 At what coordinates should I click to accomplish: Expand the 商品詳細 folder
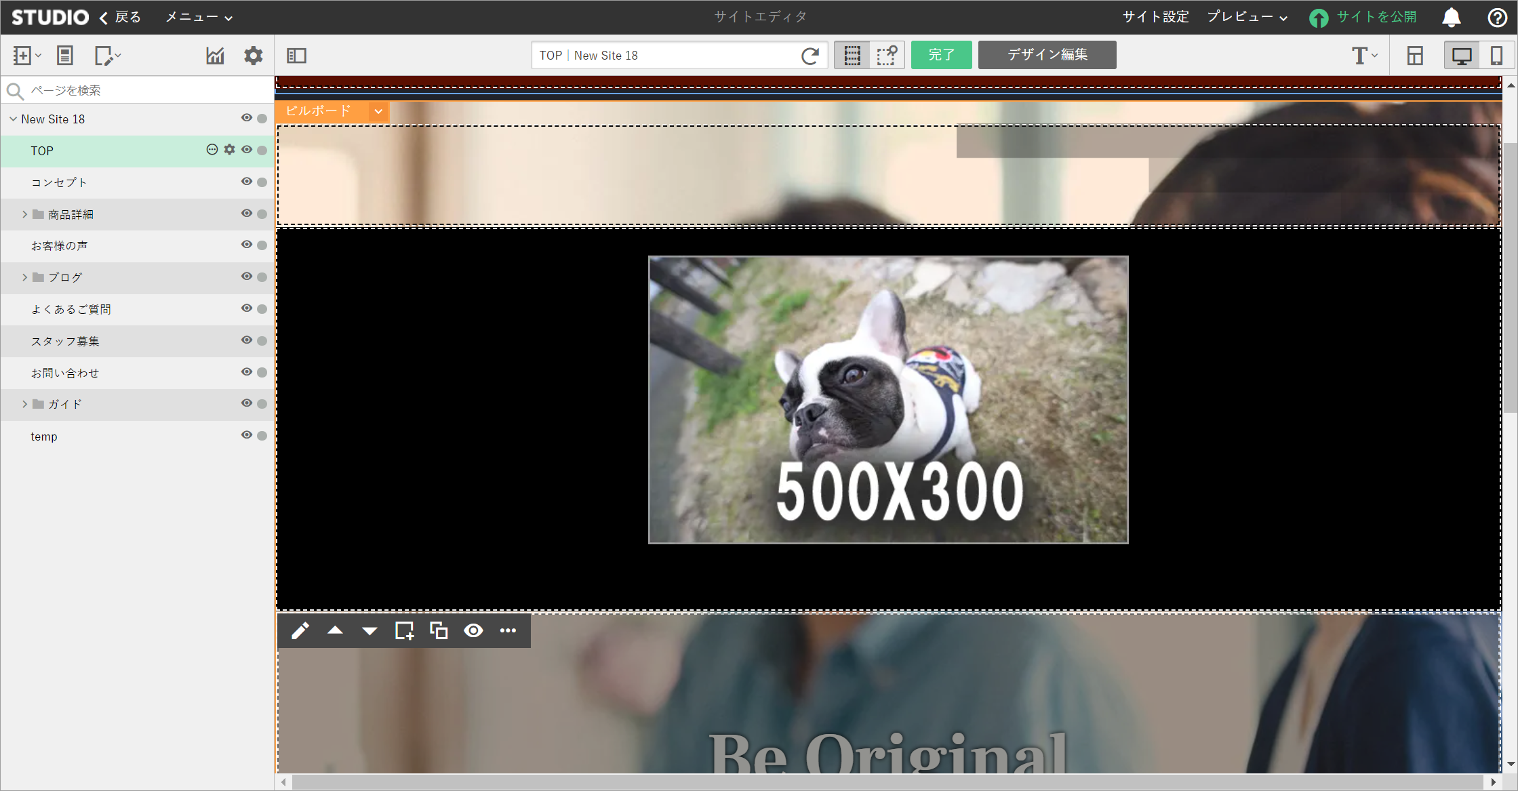pyautogui.click(x=24, y=214)
